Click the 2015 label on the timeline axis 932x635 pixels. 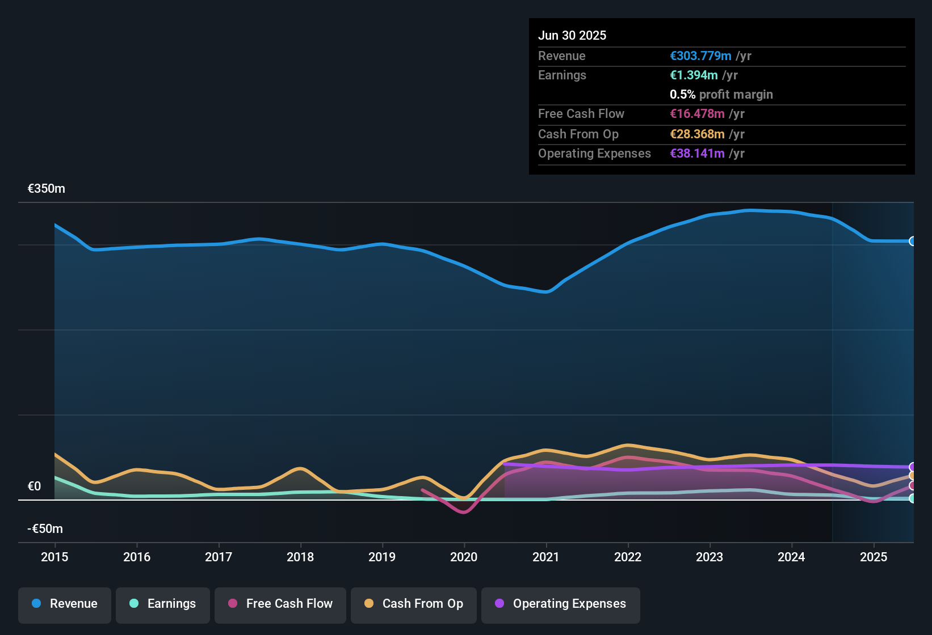[54, 557]
